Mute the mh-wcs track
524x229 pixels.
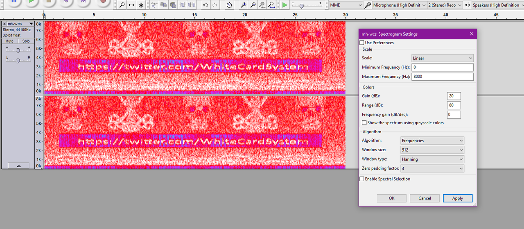click(9, 41)
